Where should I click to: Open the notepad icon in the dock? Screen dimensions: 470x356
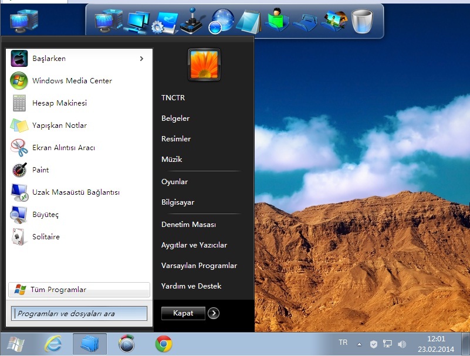coord(249,22)
